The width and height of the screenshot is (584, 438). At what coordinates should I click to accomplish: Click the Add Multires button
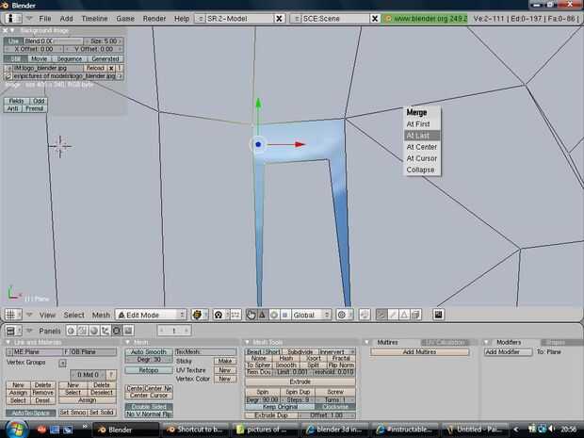(x=419, y=352)
